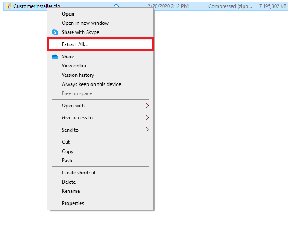The image size is (291, 231).
Task: Choose Open in the context menu
Action: (x=68, y=14)
